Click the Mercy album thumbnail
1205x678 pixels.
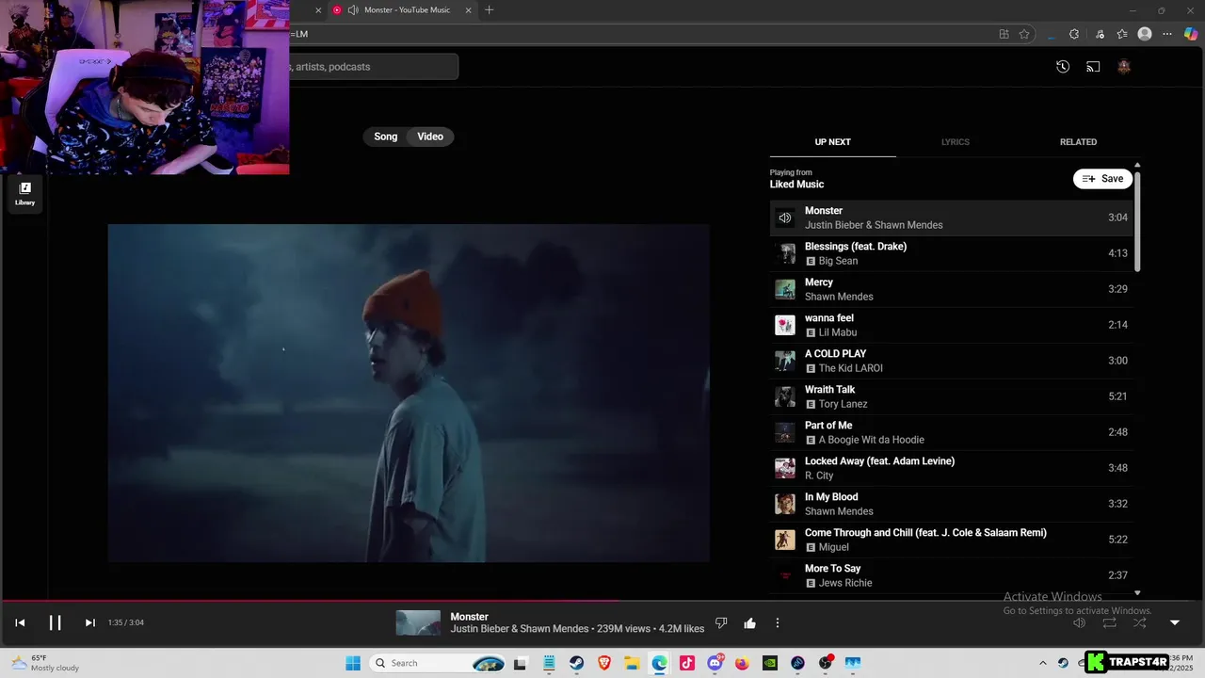point(785,289)
